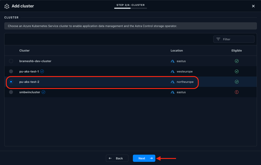This screenshot has width=261, height=165.
Task: Close the Add cluster dialog
Action: [x=253, y=6]
